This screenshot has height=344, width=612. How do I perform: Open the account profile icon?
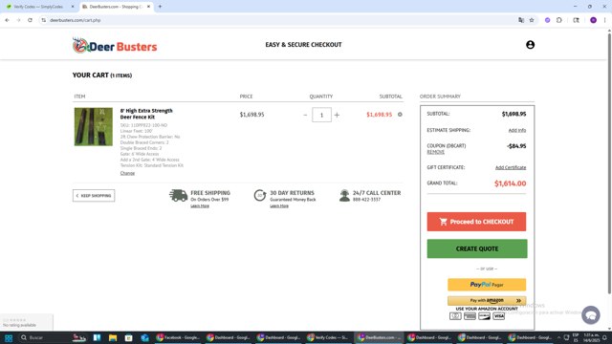coord(530,45)
